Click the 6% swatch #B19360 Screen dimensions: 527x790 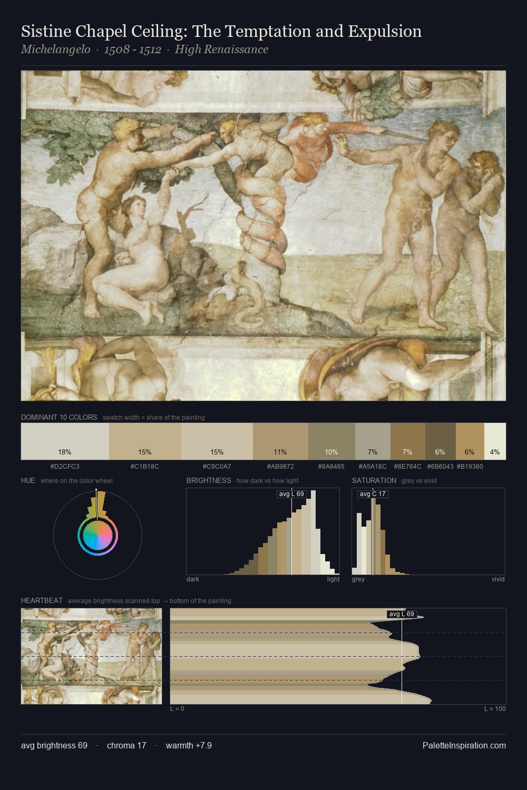470,441
